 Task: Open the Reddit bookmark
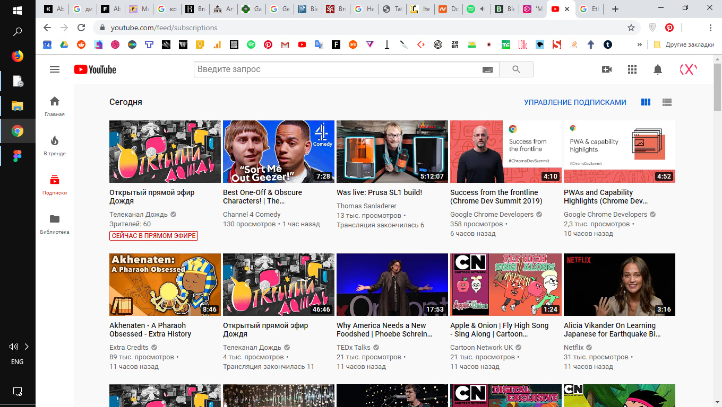click(x=81, y=45)
